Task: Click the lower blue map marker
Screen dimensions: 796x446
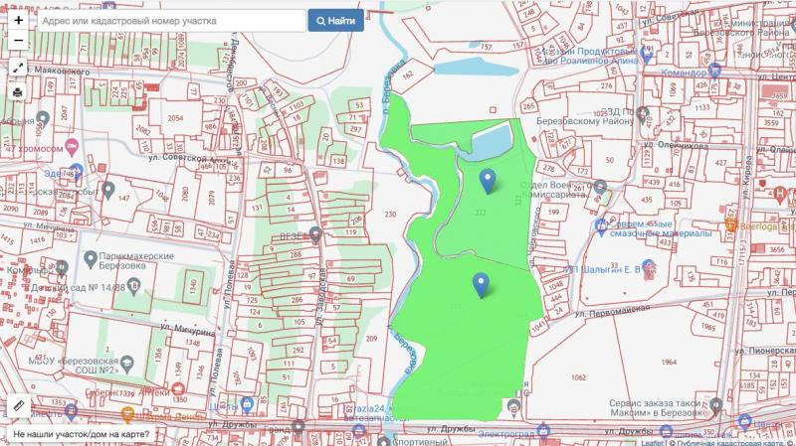Action: pyautogui.click(x=482, y=284)
